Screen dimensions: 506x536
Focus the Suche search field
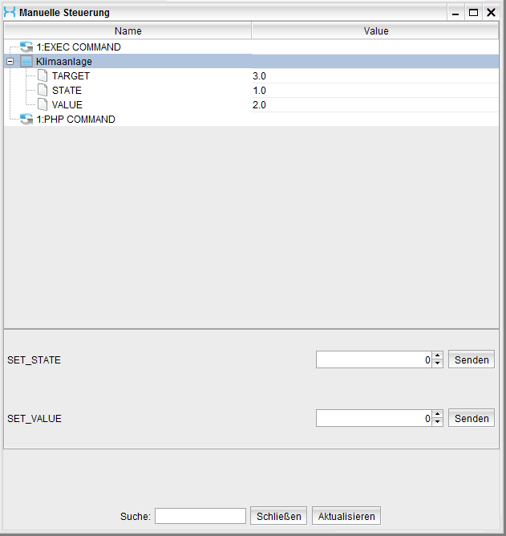[200, 516]
